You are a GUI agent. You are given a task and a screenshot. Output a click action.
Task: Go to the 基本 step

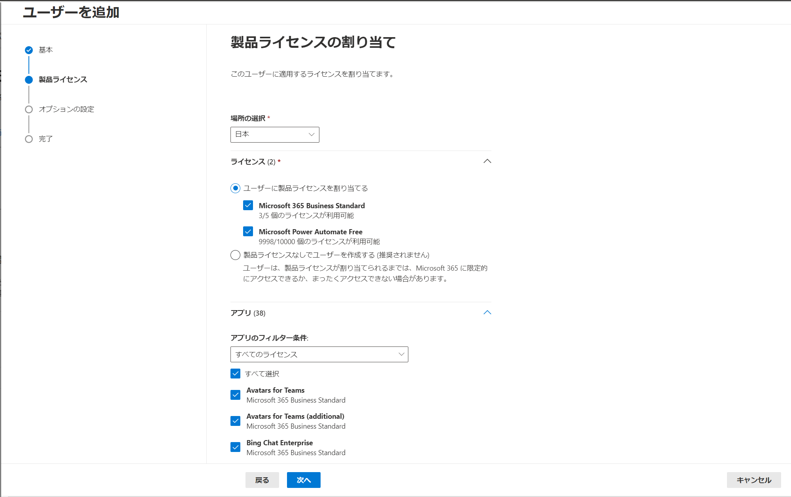(x=46, y=50)
